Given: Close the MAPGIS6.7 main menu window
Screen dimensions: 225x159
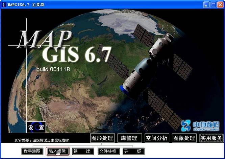Looking at the screenshot, I should coord(220,5).
